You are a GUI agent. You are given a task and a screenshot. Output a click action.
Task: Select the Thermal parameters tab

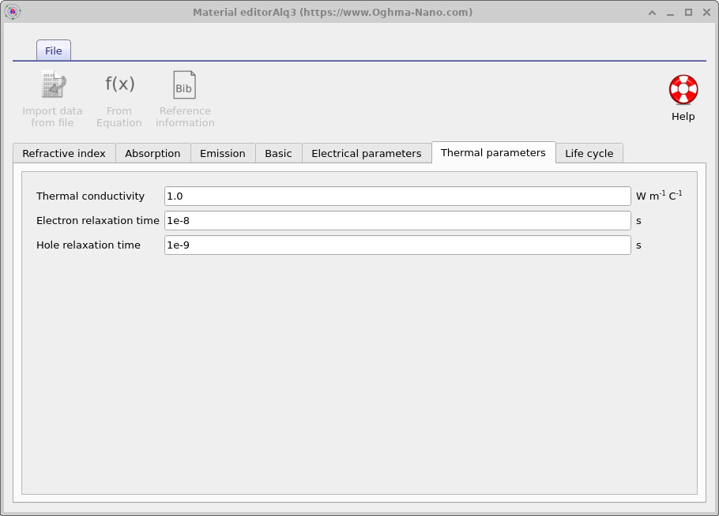click(x=494, y=152)
